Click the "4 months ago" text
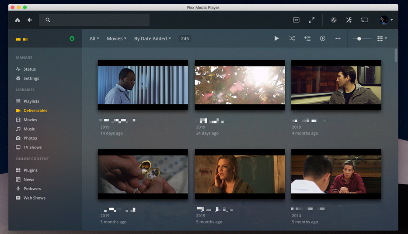Image resolution: width=408 pixels, height=234 pixels. [x=305, y=133]
